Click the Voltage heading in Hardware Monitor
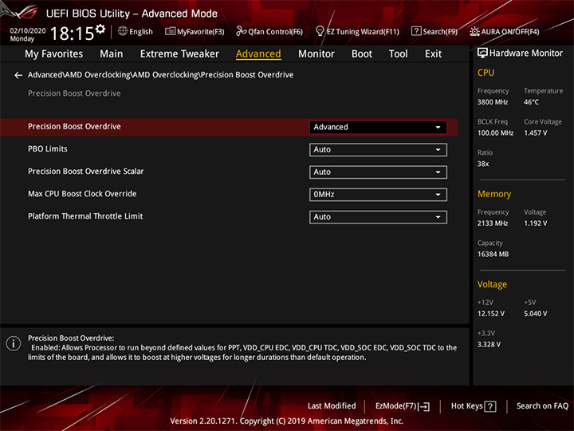This screenshot has height=431, width=574. tap(492, 284)
